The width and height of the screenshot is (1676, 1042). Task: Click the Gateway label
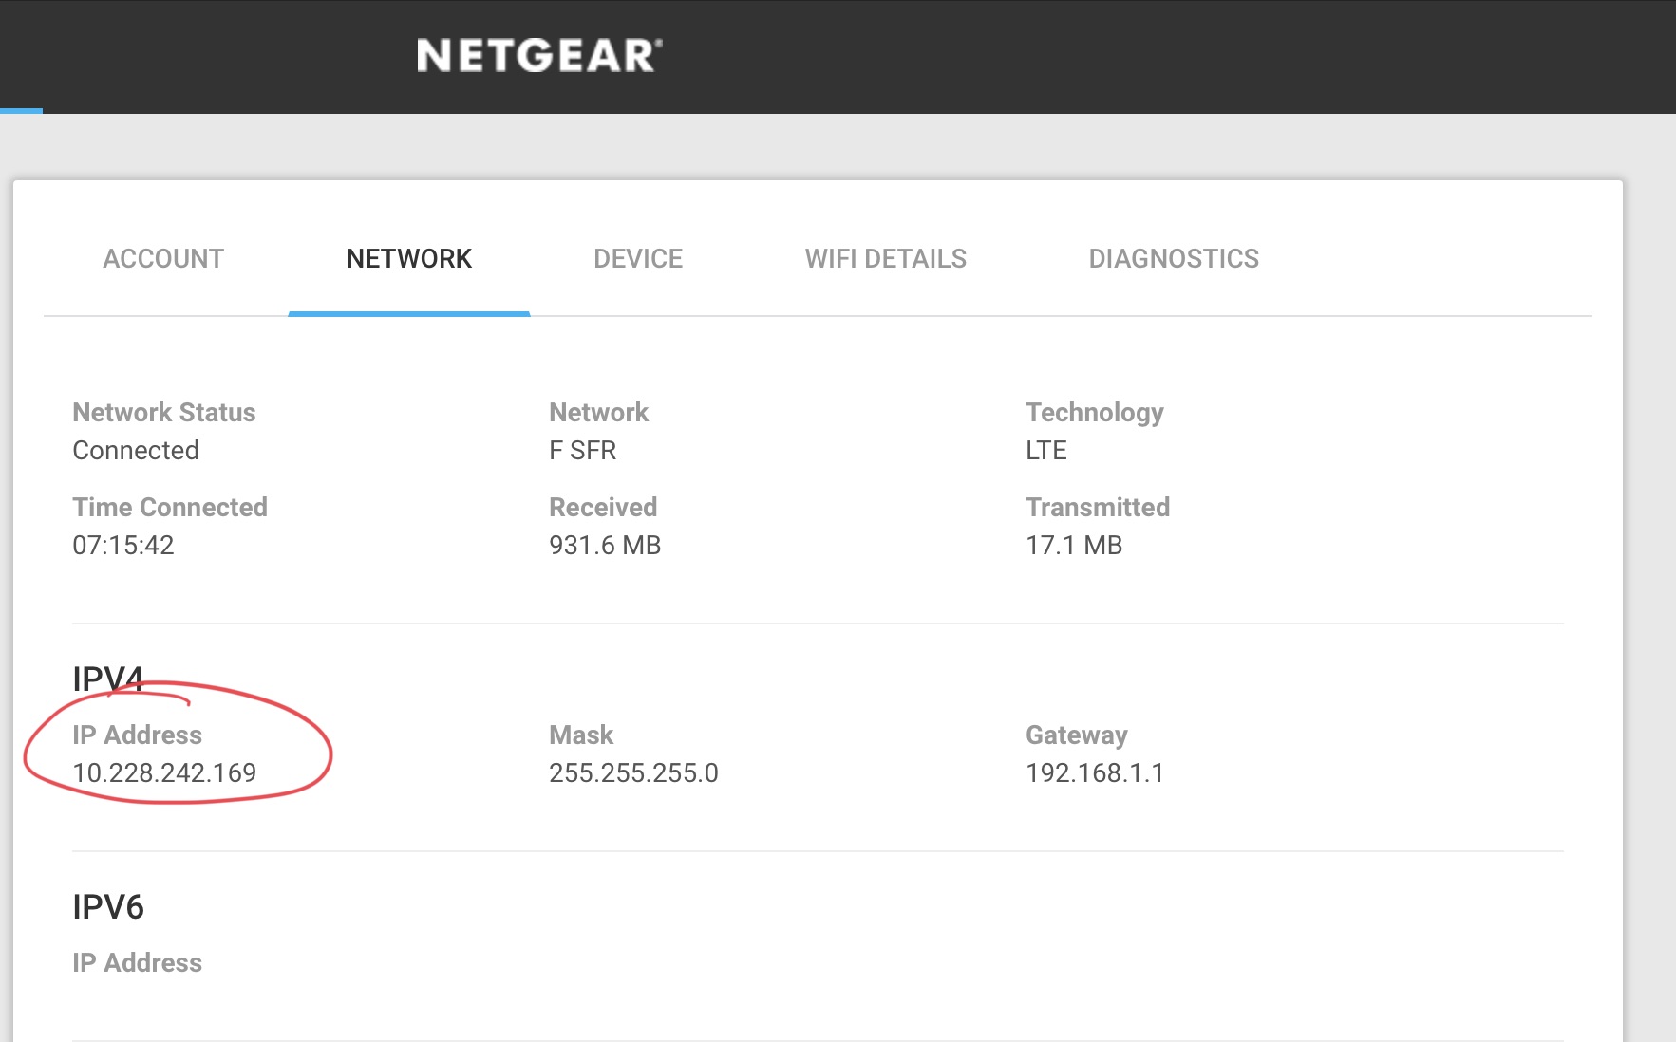tap(1077, 735)
